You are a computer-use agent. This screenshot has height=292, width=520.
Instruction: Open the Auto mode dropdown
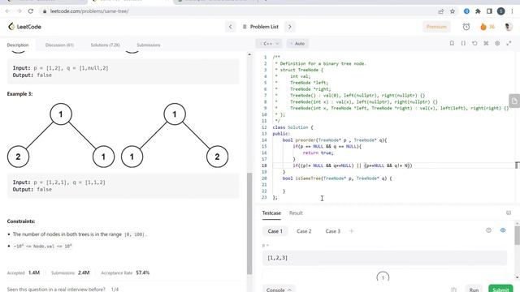pos(297,43)
